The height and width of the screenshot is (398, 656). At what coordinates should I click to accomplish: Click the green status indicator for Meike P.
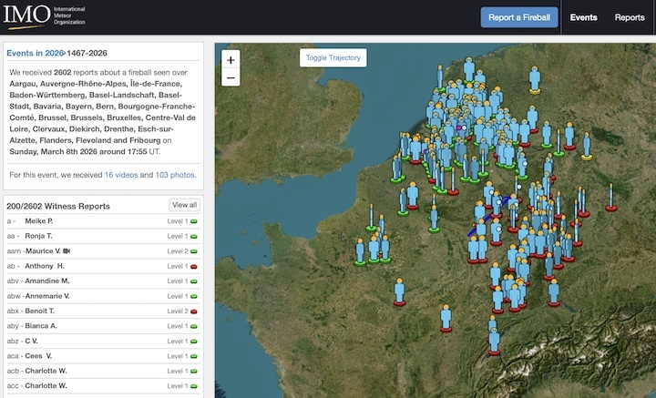tap(195, 221)
